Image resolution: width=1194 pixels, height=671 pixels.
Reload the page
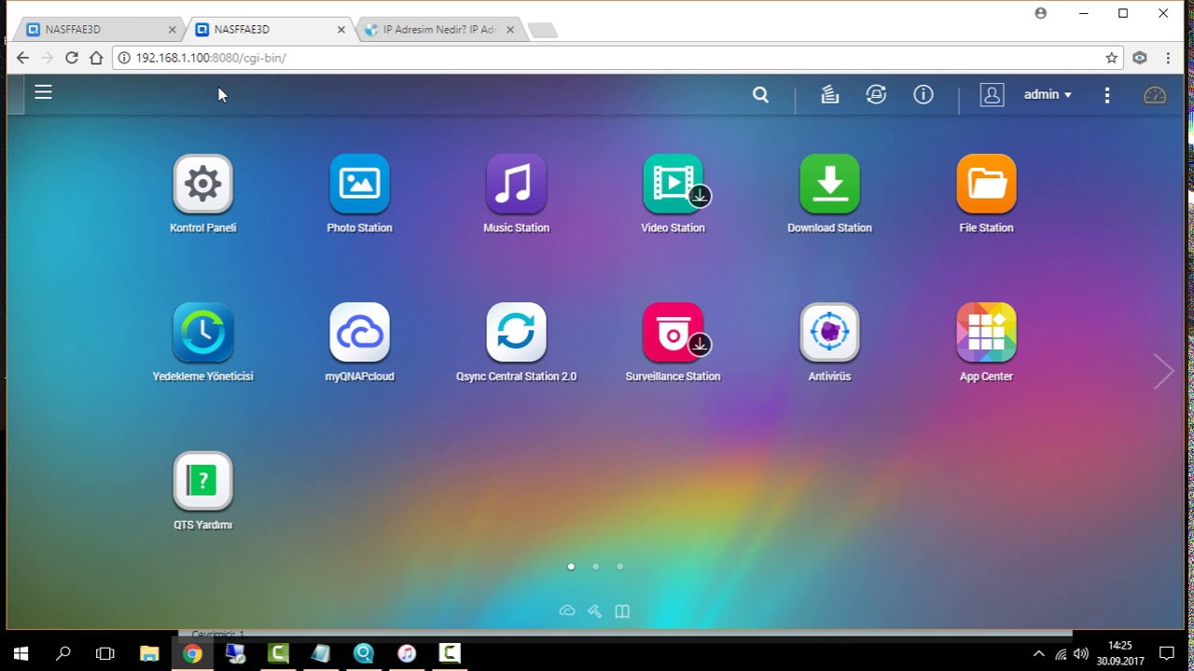pyautogui.click(x=71, y=58)
